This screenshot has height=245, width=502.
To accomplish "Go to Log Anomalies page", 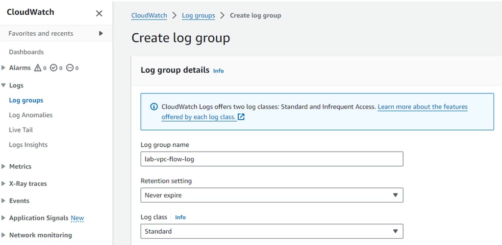I will click(30, 115).
